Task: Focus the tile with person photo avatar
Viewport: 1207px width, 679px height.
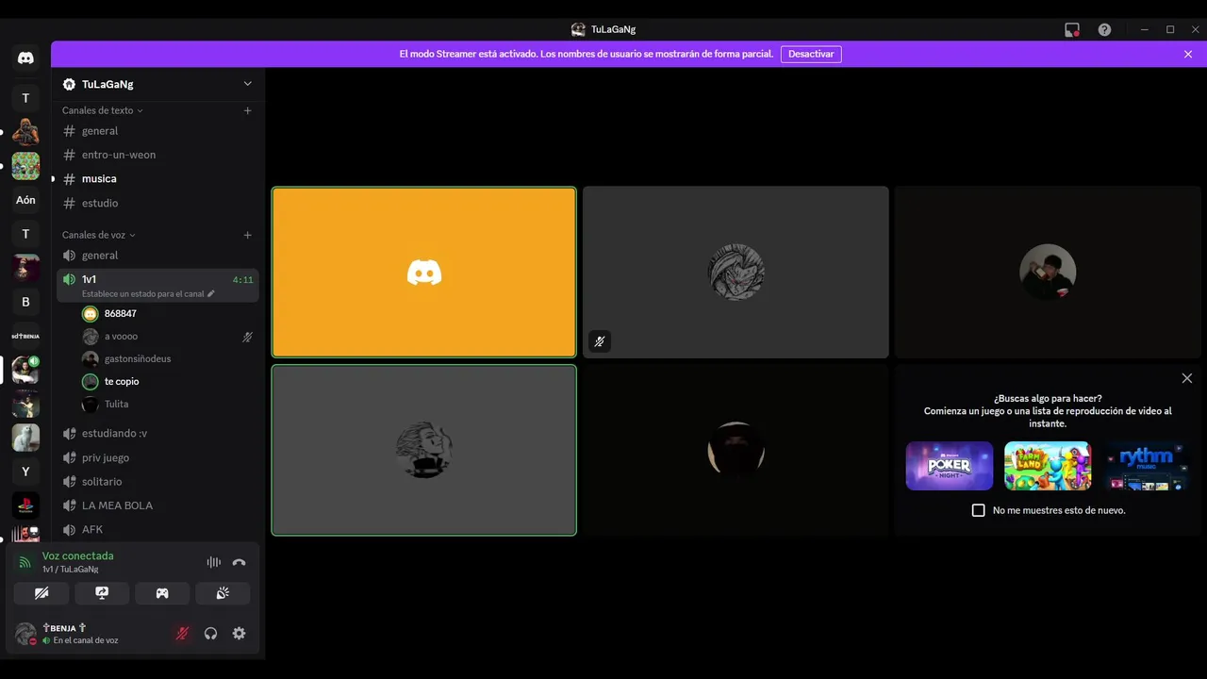Action: click(1048, 273)
